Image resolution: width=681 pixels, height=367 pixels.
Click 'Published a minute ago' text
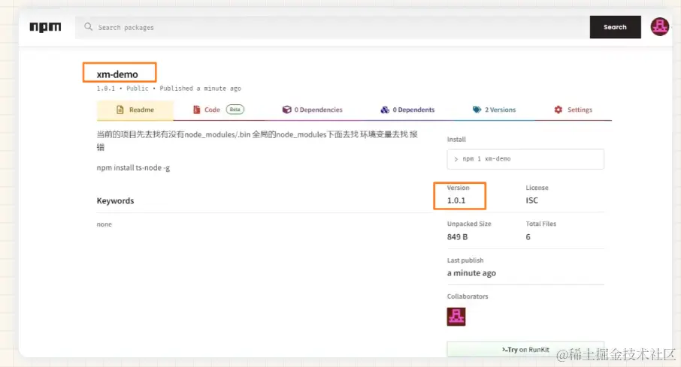200,89
